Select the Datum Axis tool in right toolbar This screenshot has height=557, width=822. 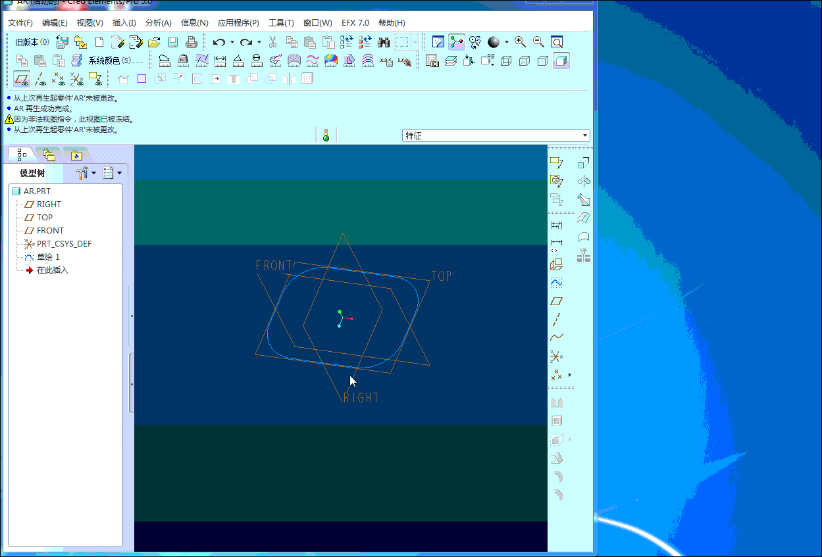point(557,320)
